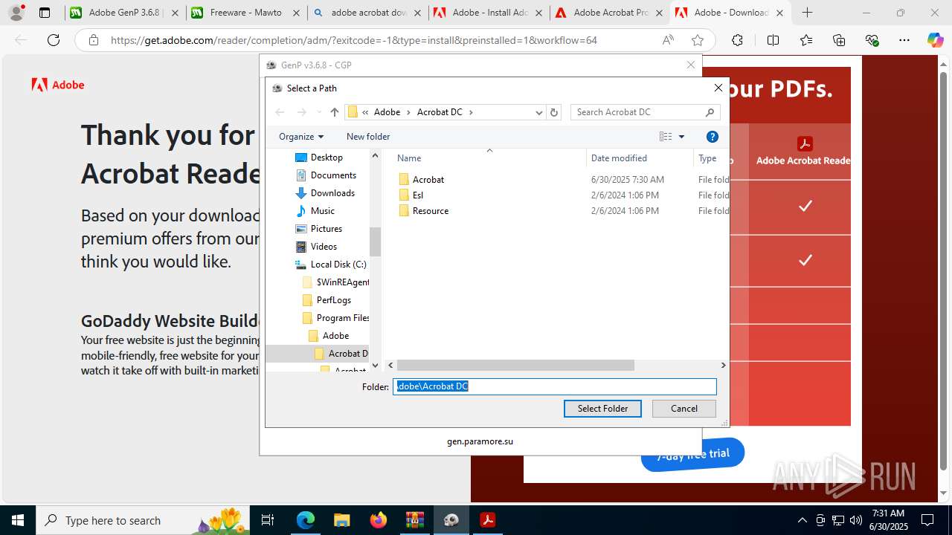Add page to favorites star
Viewport: 952px width, 535px height.
click(x=697, y=40)
